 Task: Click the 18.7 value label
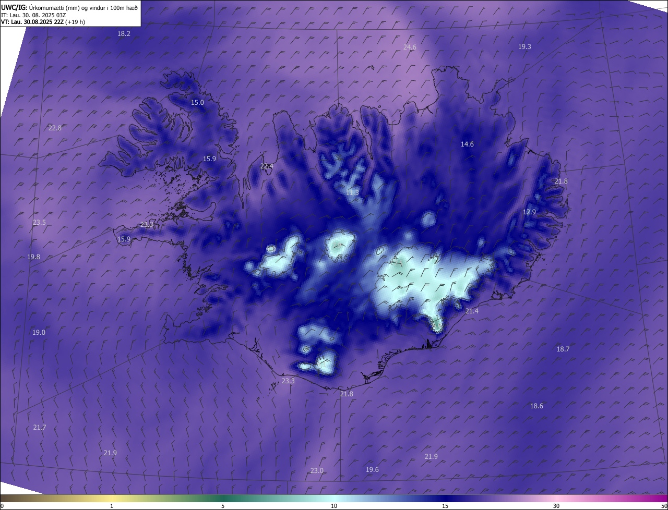563,349
